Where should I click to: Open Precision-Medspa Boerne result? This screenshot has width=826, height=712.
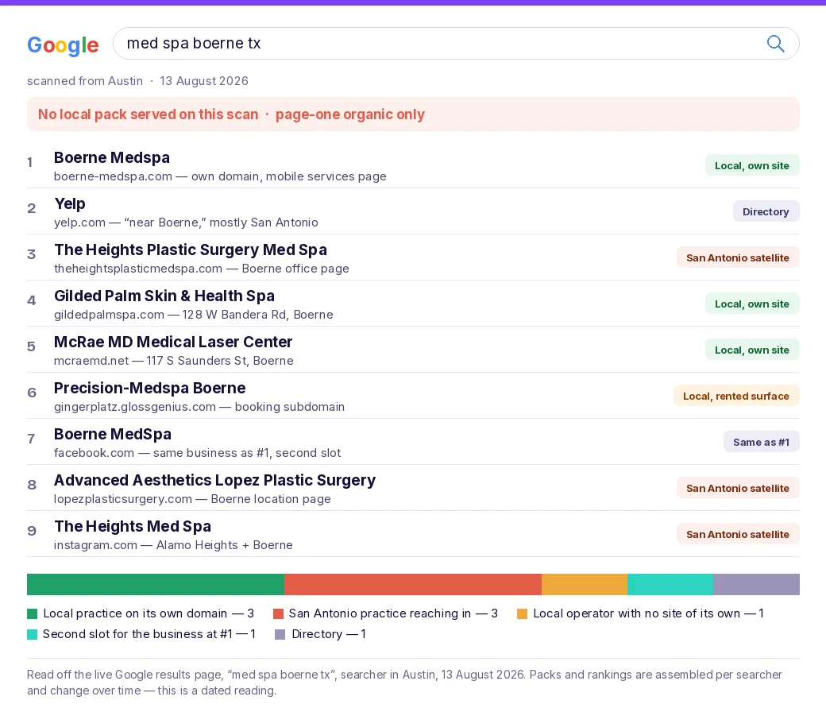pyautogui.click(x=149, y=388)
